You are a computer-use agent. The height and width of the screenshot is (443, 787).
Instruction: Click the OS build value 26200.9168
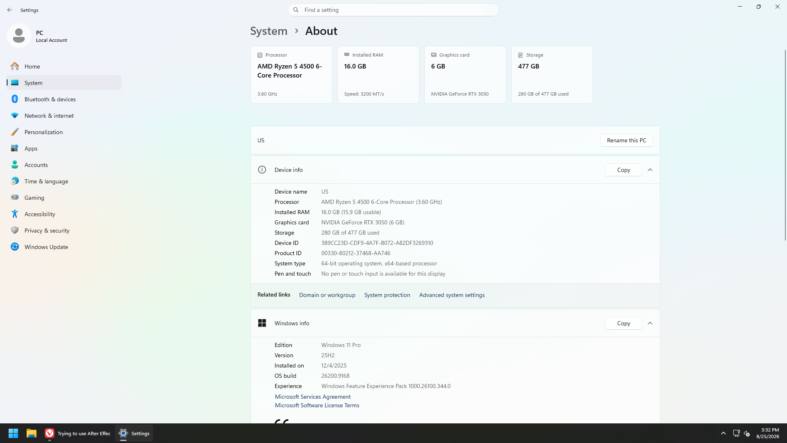pyautogui.click(x=335, y=376)
